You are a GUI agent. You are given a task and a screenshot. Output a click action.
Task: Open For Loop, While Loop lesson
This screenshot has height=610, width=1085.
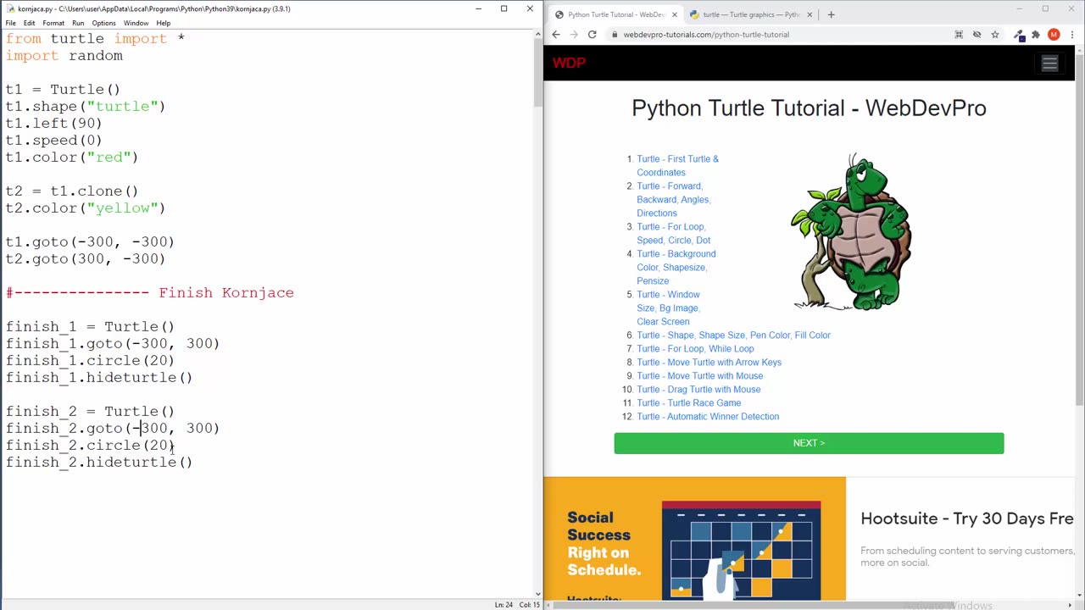695,348
